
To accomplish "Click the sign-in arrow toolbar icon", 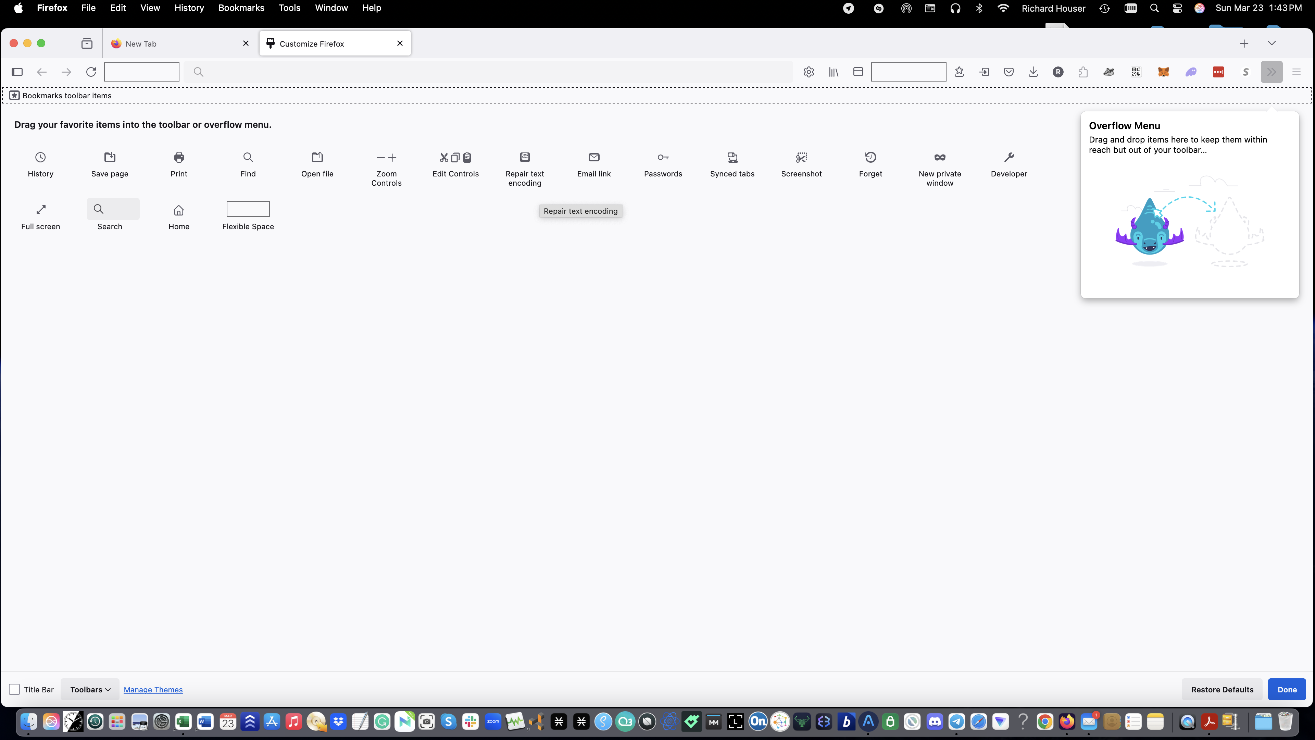I will [984, 72].
